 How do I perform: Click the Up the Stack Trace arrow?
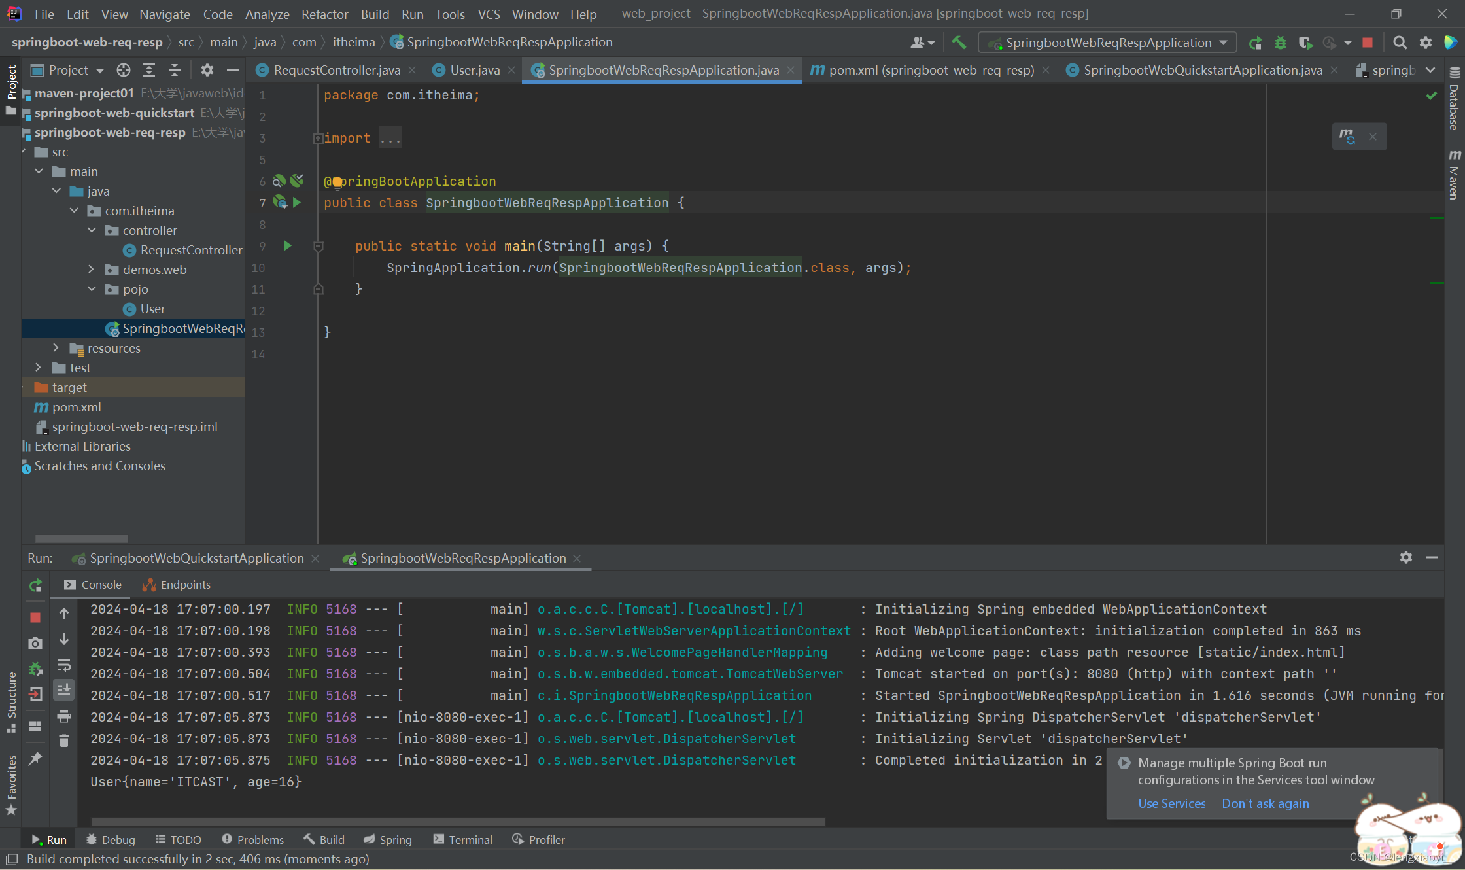(64, 614)
